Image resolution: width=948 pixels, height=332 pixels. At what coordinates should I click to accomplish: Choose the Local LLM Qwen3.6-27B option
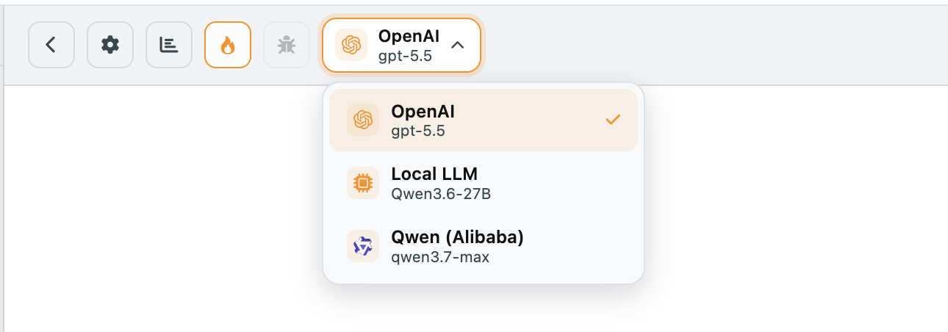(x=484, y=183)
